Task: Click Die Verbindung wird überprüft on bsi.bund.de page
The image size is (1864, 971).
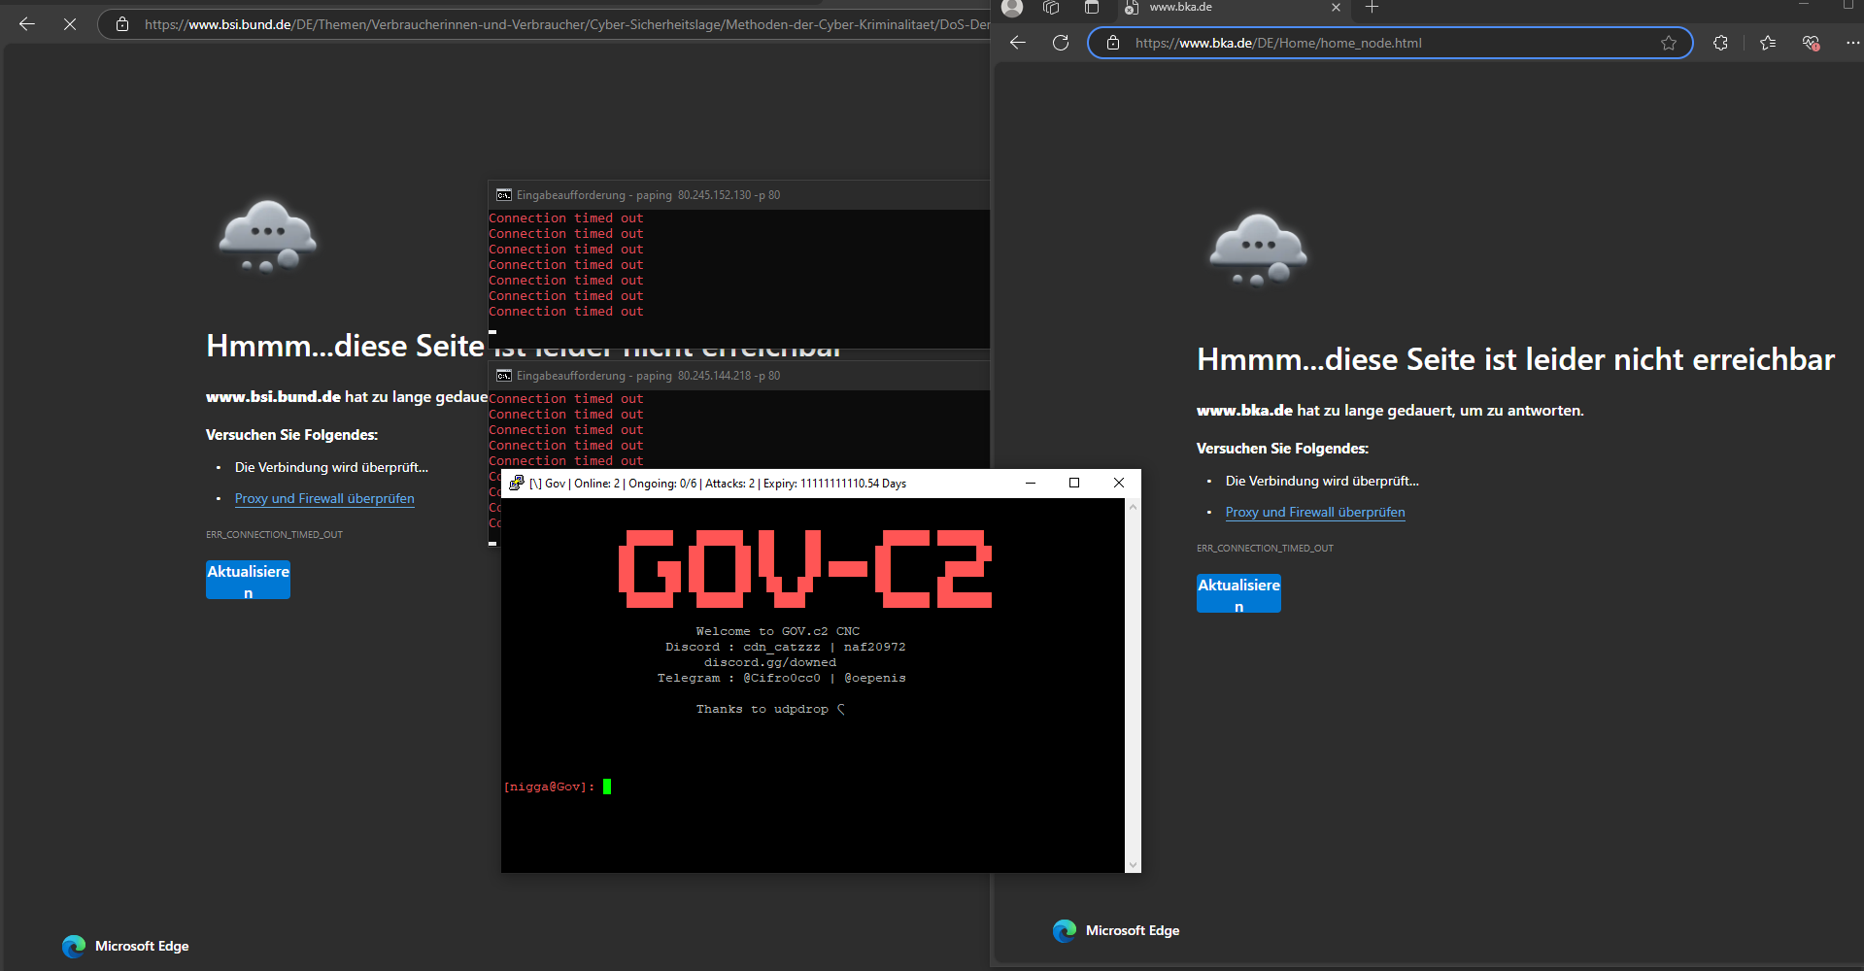Action: coord(331,467)
